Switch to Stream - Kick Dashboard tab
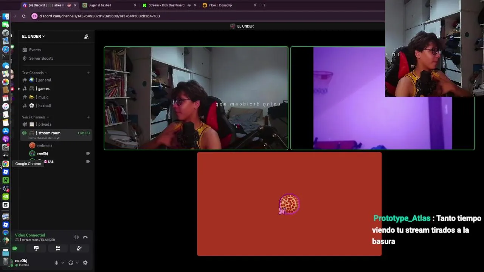 (x=169, y=5)
